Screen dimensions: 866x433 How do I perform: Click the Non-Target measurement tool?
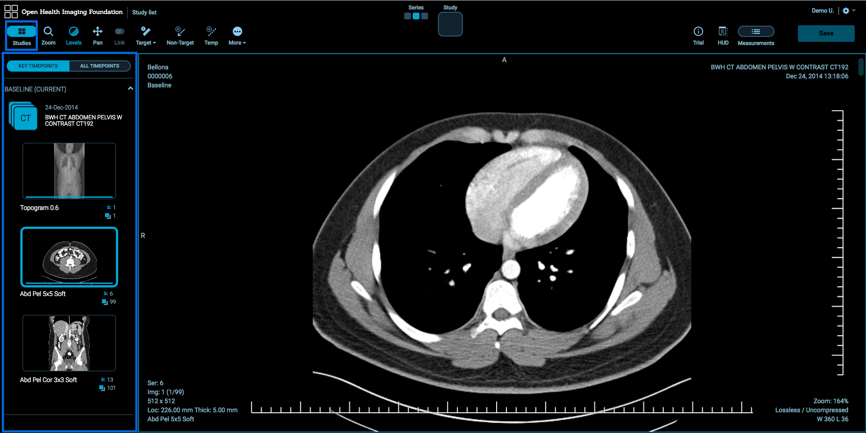coord(180,36)
